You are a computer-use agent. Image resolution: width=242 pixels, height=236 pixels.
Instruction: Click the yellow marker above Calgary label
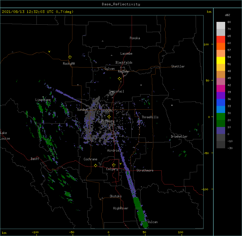coord(114,165)
